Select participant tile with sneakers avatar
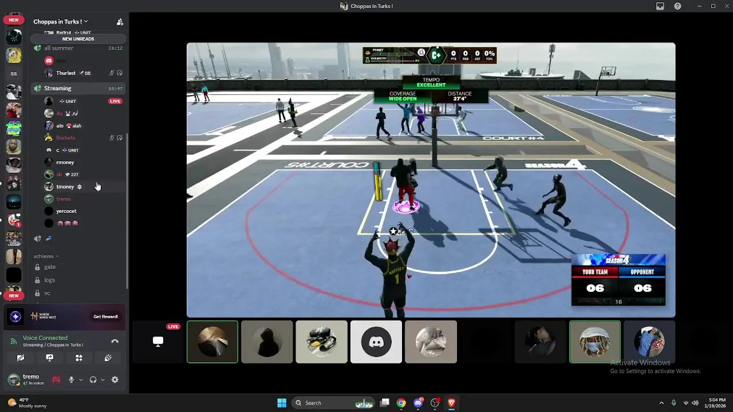 [x=321, y=342]
